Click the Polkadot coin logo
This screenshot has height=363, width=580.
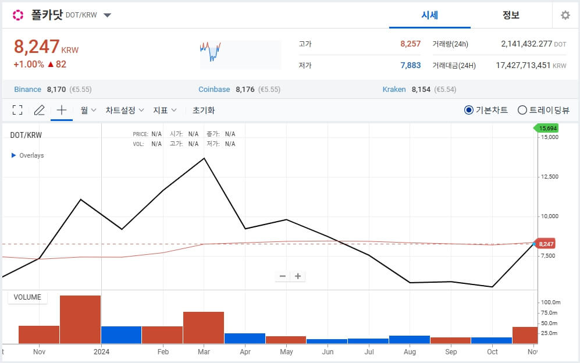pyautogui.click(x=17, y=15)
